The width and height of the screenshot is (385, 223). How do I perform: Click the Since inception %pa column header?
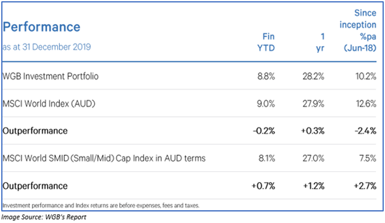click(358, 30)
